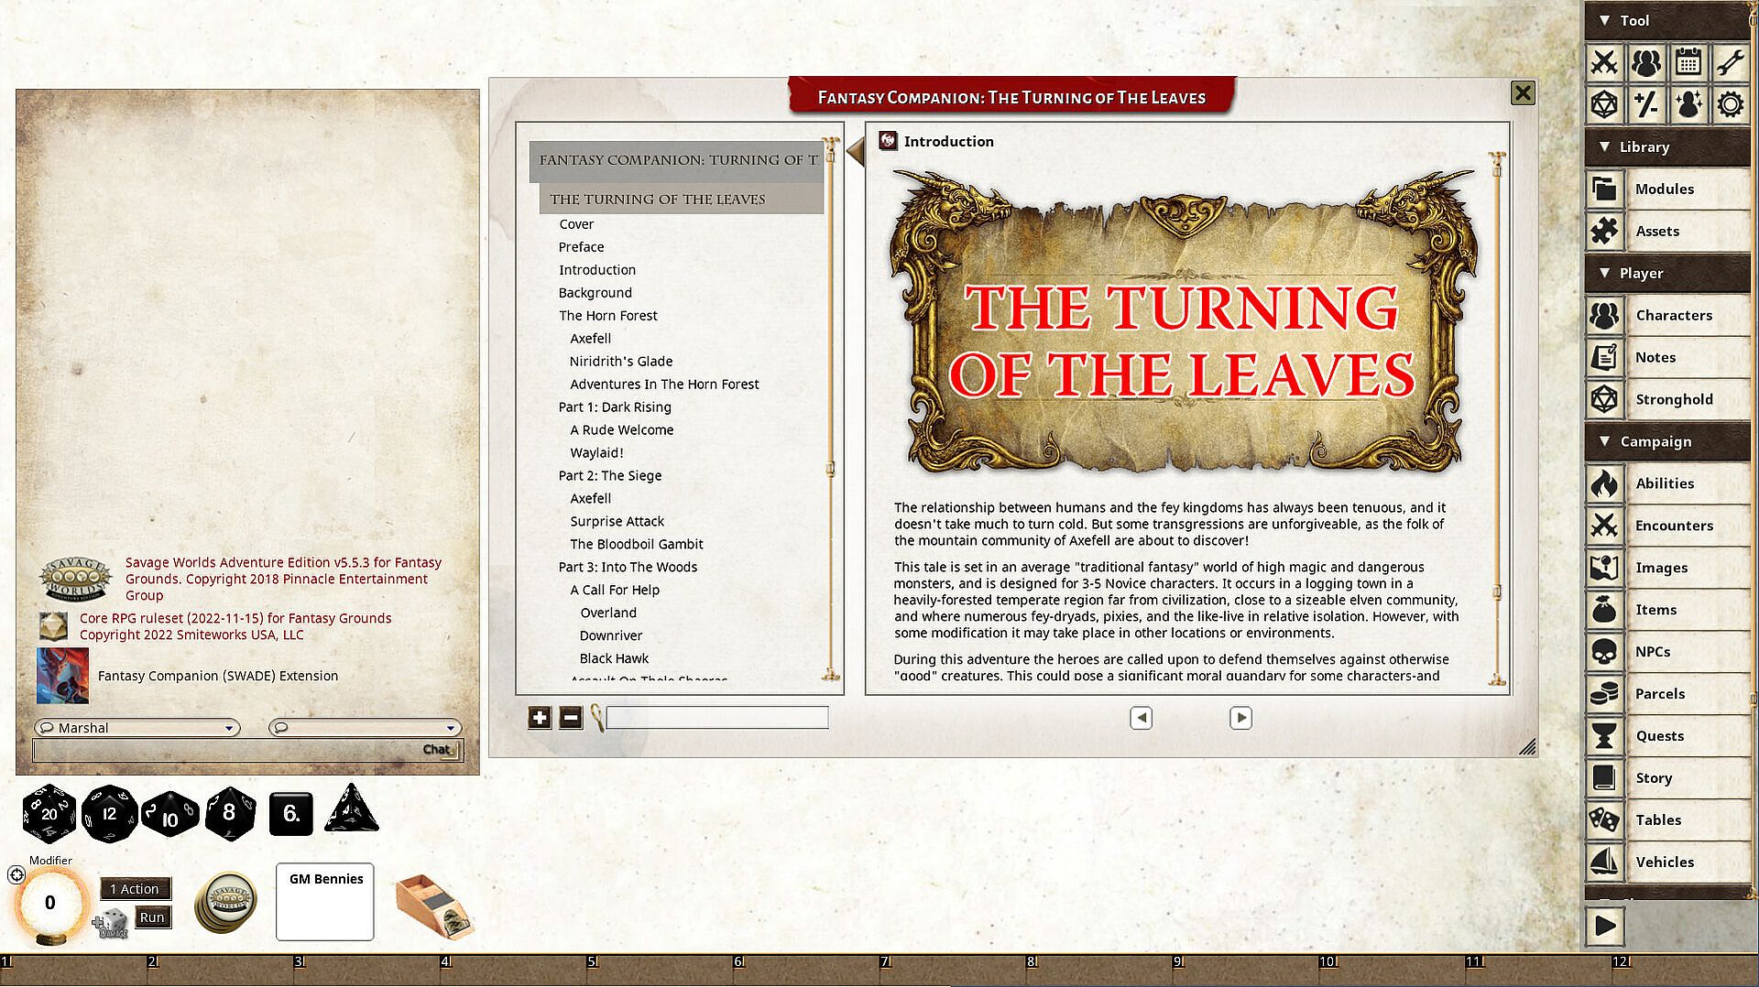Open the Abilities flame icon
This screenshot has width=1759, height=987.
1604,483
